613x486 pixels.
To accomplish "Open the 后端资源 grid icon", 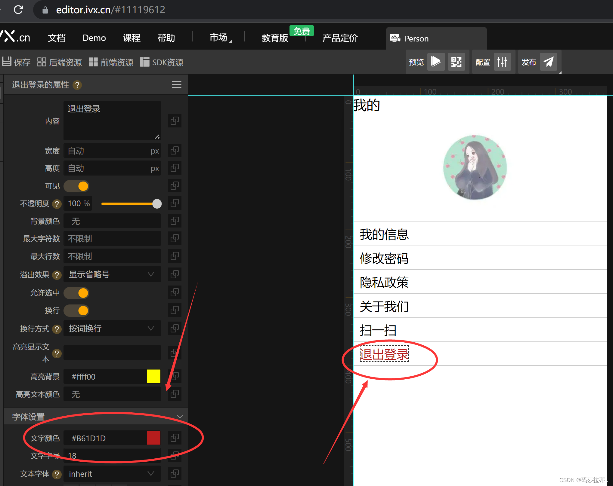I will click(x=42, y=62).
